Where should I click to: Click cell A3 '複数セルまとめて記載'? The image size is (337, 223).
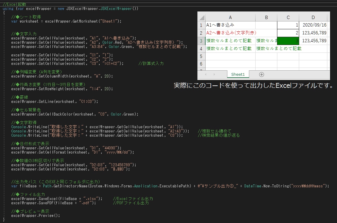pos(230,41)
